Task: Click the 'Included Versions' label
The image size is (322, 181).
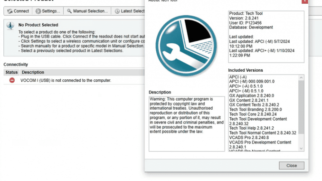Action: (x=246, y=70)
